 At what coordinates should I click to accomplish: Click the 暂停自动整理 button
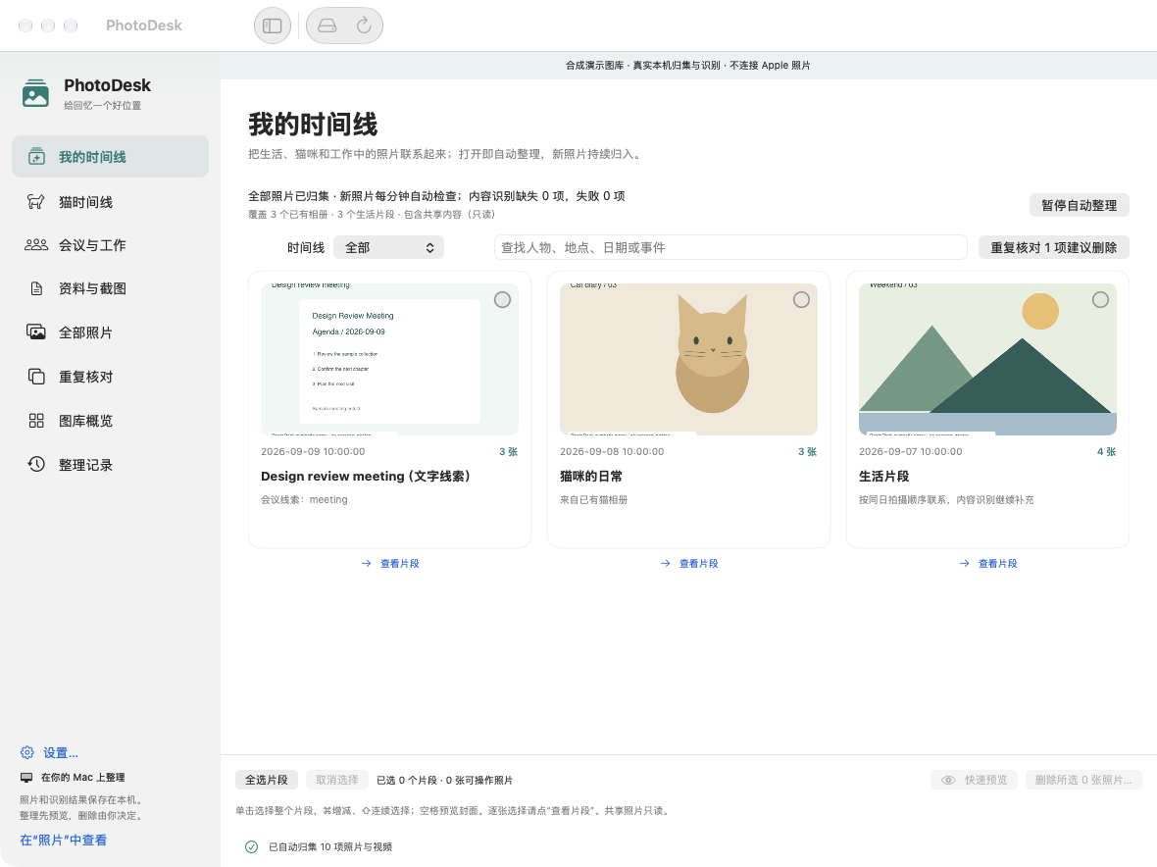click(x=1079, y=205)
